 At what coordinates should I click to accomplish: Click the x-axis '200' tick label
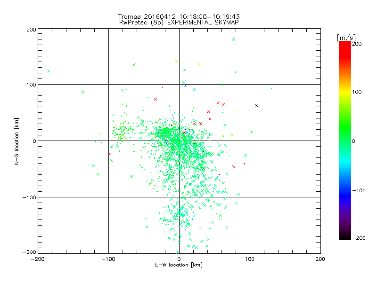[320, 259]
